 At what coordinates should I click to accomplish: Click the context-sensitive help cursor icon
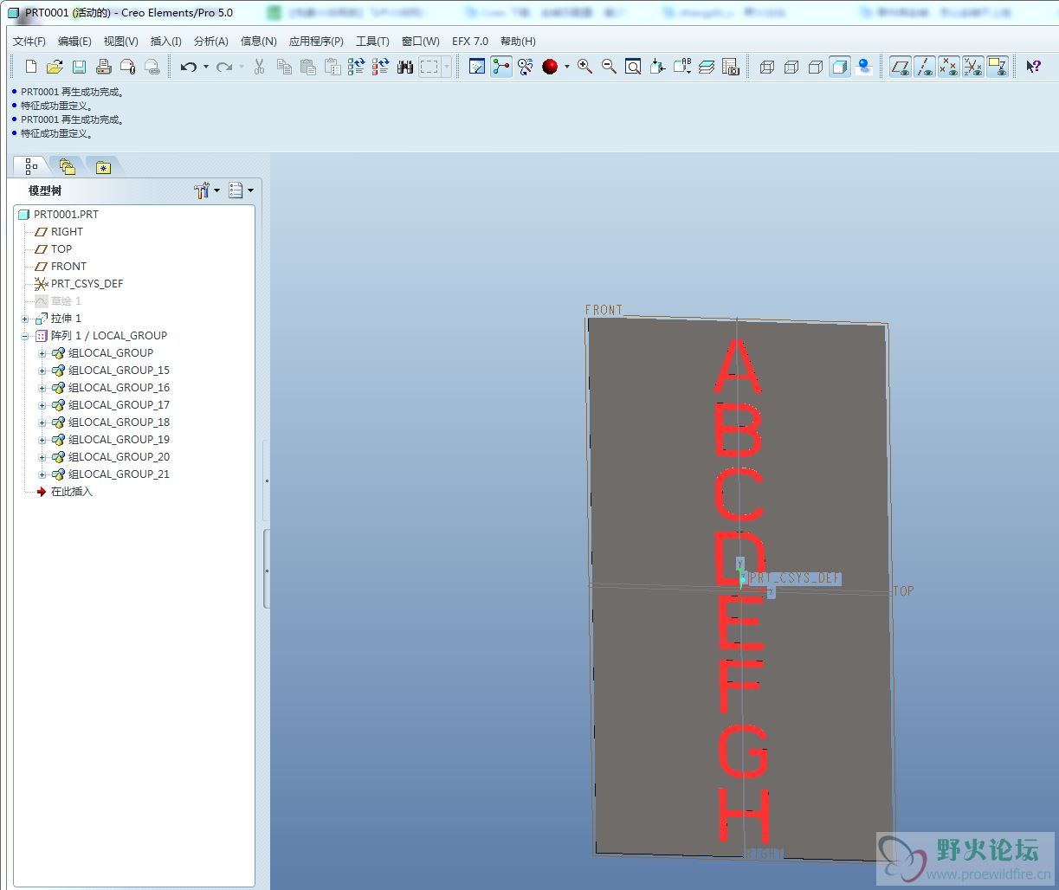coord(1033,67)
